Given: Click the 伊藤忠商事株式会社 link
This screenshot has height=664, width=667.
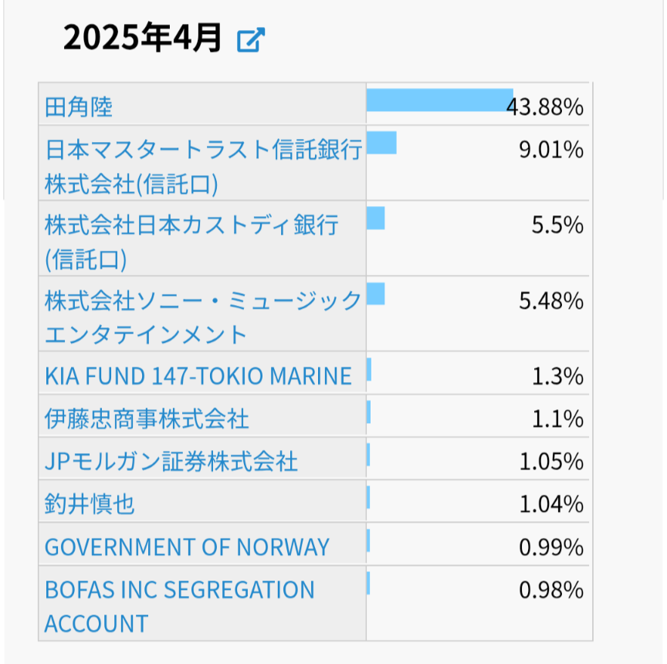Looking at the screenshot, I should tap(147, 418).
